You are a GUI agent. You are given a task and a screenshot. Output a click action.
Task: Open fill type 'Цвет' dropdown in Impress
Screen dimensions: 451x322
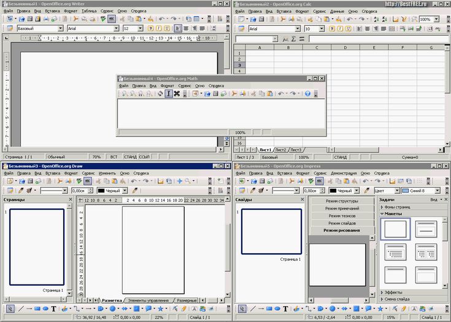coord(397,191)
